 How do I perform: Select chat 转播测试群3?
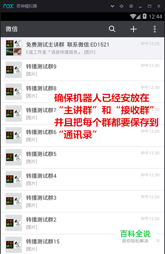(82, 201)
